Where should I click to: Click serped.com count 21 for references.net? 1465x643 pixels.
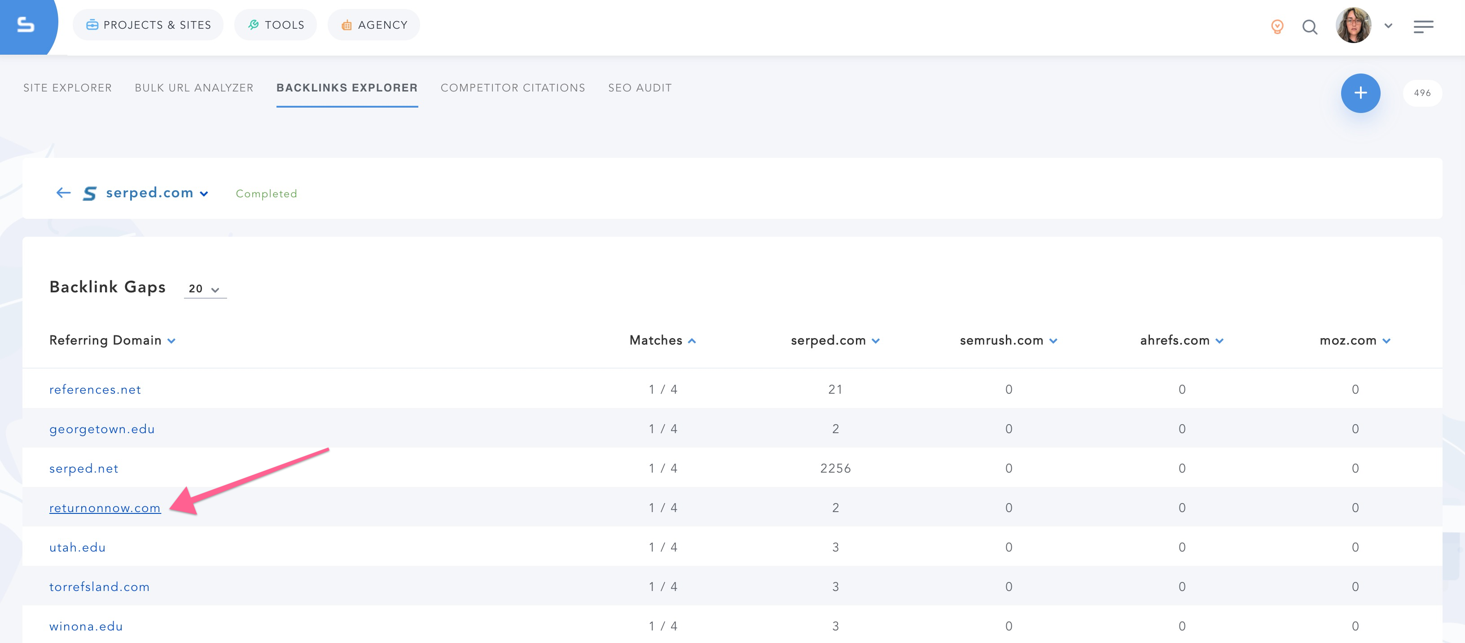pyautogui.click(x=835, y=390)
